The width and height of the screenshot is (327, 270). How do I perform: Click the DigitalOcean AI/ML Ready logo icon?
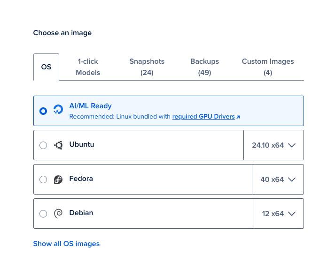58,109
